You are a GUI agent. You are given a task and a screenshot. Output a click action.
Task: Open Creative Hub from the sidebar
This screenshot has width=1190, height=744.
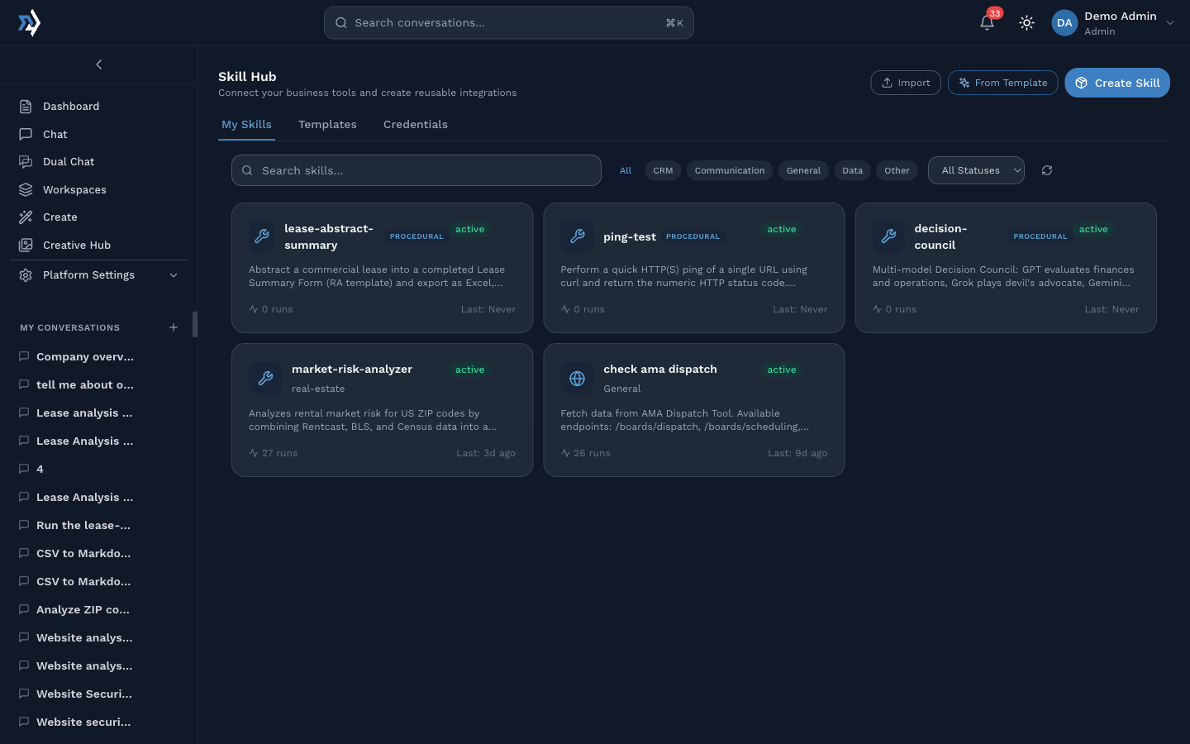pos(76,246)
